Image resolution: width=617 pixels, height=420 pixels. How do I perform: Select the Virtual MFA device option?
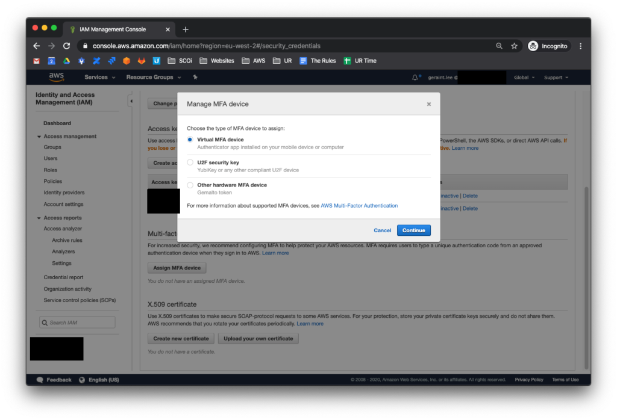(x=190, y=140)
